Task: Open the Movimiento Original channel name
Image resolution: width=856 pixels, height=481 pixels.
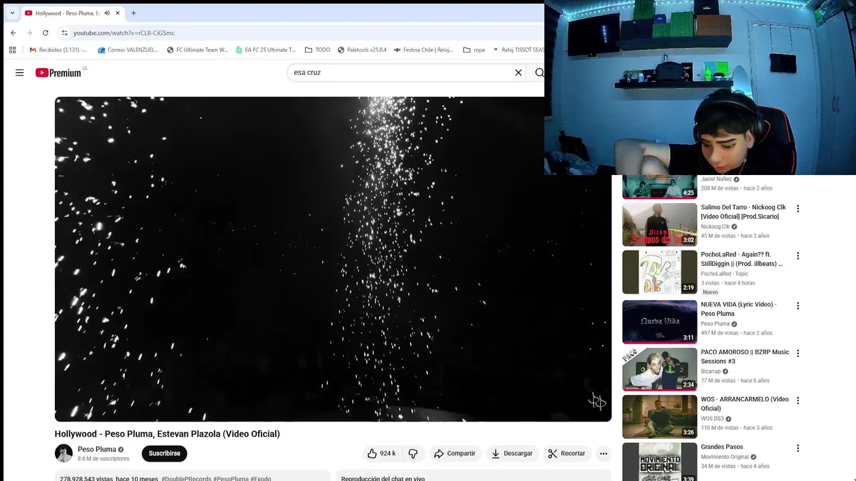Action: point(725,457)
